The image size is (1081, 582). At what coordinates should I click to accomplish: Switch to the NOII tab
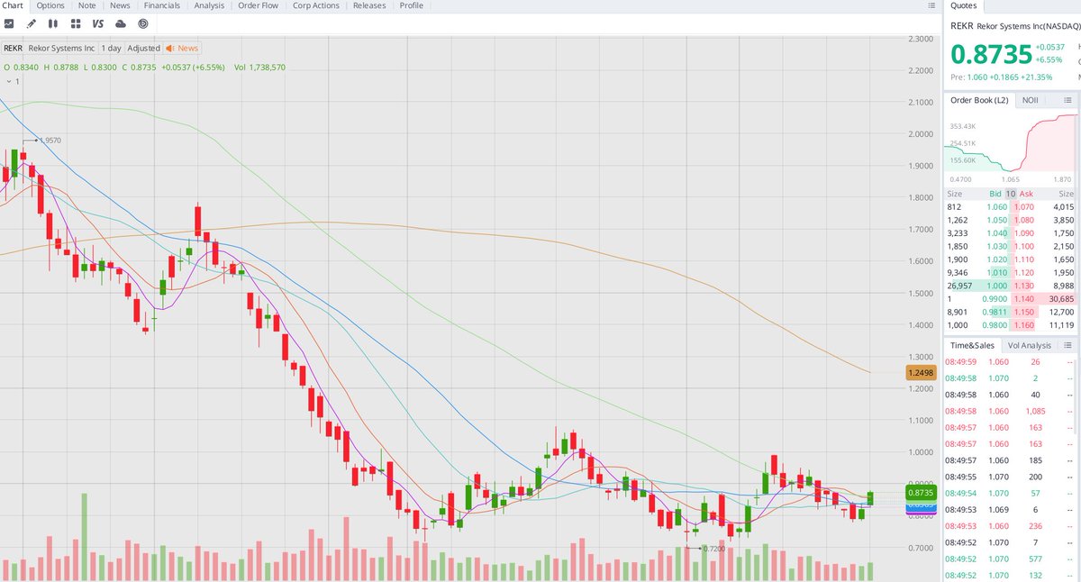point(1029,101)
